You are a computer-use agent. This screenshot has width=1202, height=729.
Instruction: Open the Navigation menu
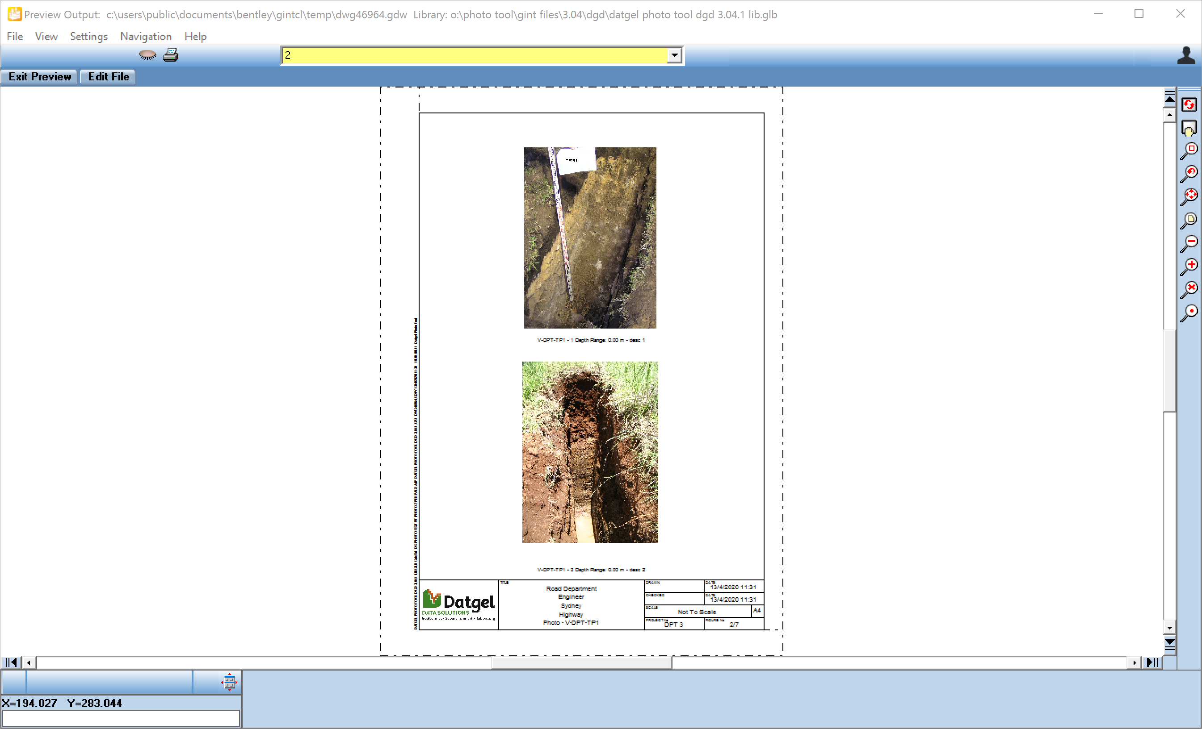(145, 36)
